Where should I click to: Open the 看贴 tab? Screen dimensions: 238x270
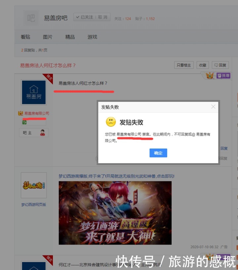(x=25, y=37)
